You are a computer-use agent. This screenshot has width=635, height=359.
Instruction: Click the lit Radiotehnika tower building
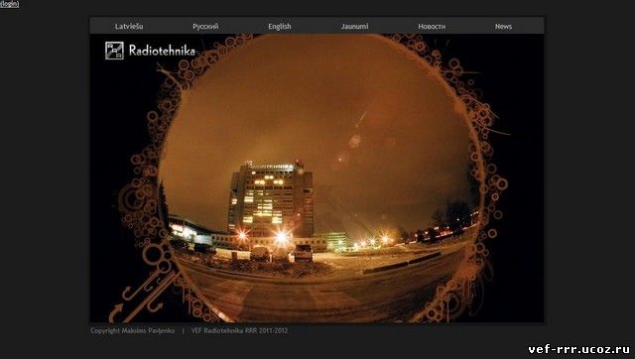tap(271, 199)
